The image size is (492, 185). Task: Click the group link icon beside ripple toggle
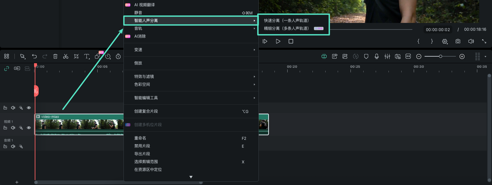tap(17, 68)
